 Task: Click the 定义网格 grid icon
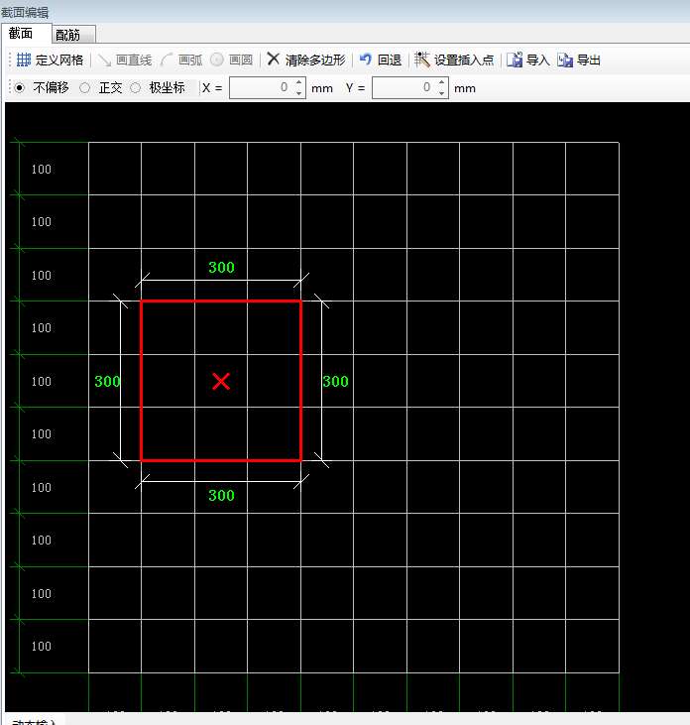[24, 60]
